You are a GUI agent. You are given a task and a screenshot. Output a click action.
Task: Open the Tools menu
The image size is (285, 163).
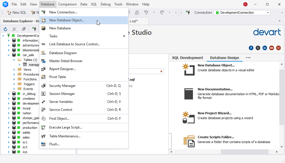[x=118, y=4]
